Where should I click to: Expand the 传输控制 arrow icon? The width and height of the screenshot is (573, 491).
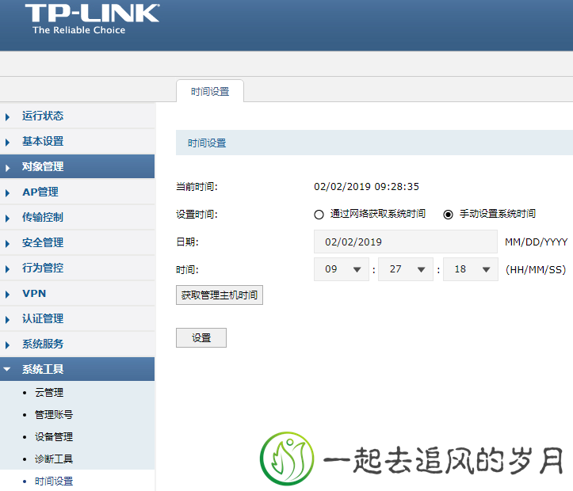coord(7,219)
